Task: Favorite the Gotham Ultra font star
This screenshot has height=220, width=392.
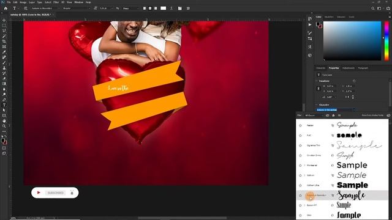Action: (x=300, y=185)
